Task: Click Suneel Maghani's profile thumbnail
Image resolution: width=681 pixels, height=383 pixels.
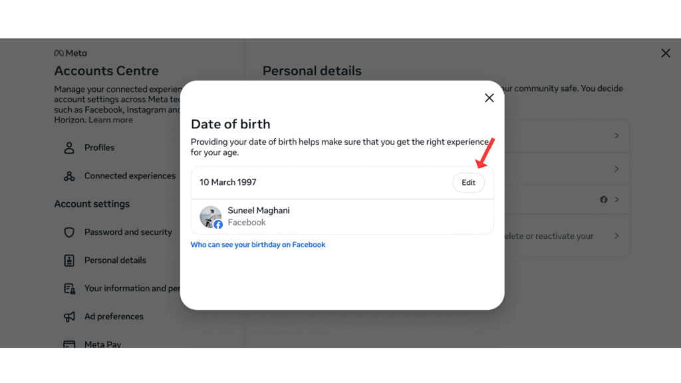Action: 210,215
